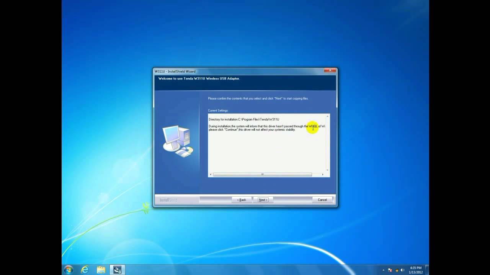Click the right arrow of the horizontal scrollbar
Screen dimensions: 490x275
(x=323, y=175)
